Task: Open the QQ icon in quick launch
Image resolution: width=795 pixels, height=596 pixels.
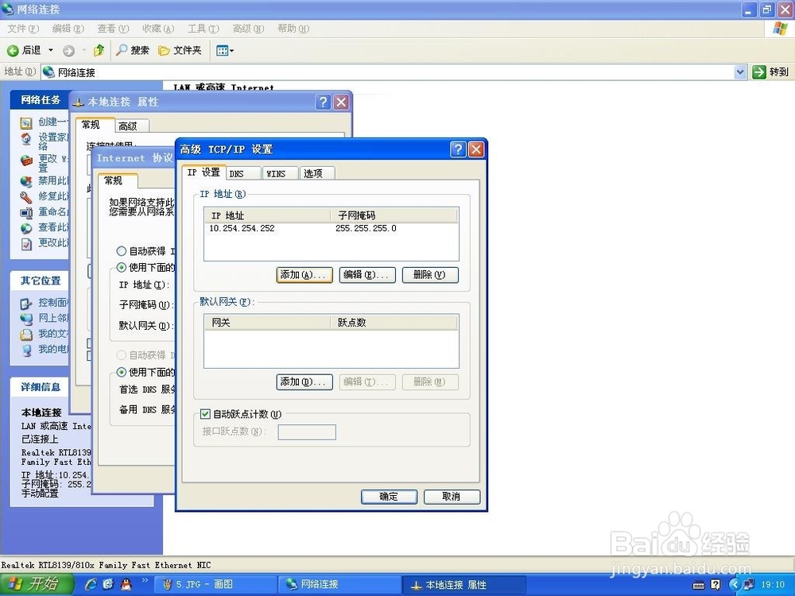Action: [126, 585]
